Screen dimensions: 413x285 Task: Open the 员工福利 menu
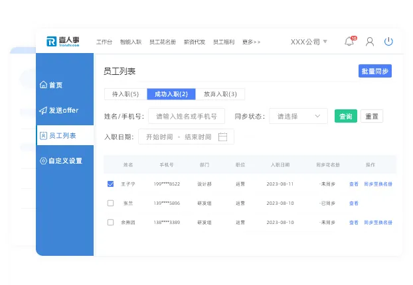click(x=224, y=42)
